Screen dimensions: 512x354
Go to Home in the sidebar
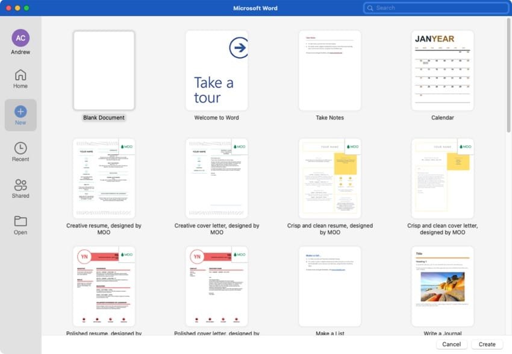(x=20, y=75)
